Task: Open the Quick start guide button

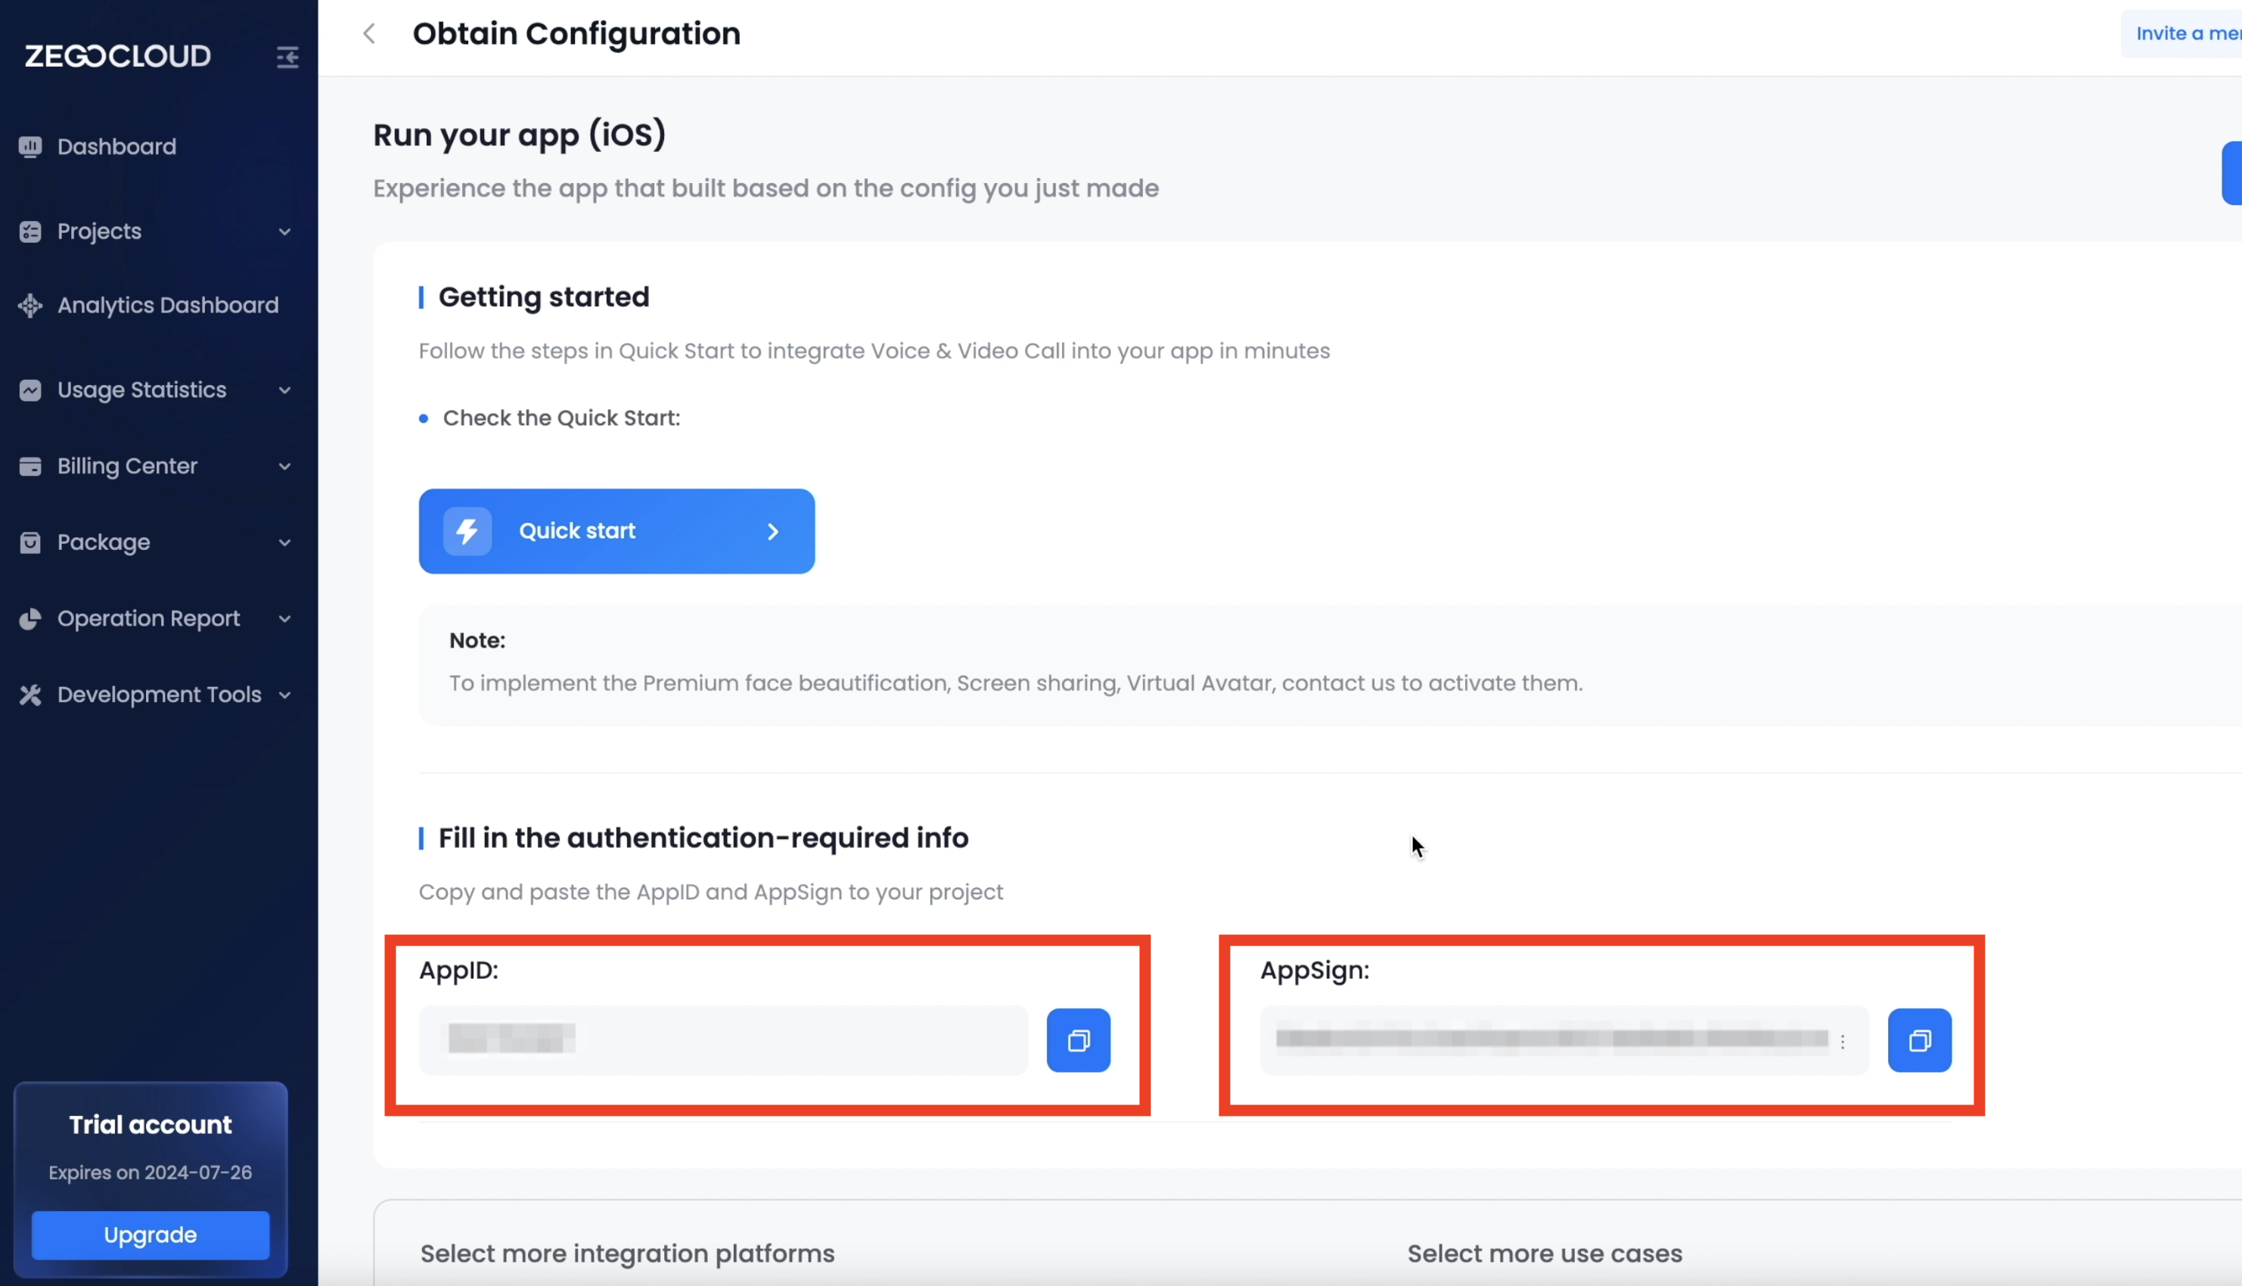Action: (616, 531)
